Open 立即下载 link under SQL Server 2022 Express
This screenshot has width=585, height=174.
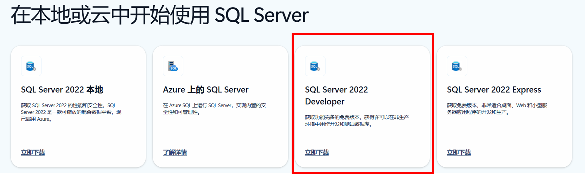[x=459, y=152]
